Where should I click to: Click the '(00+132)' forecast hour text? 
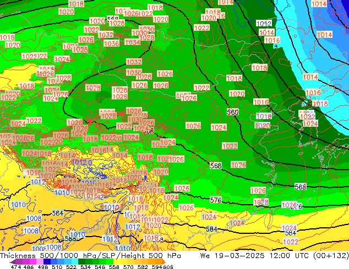[x=331, y=255]
